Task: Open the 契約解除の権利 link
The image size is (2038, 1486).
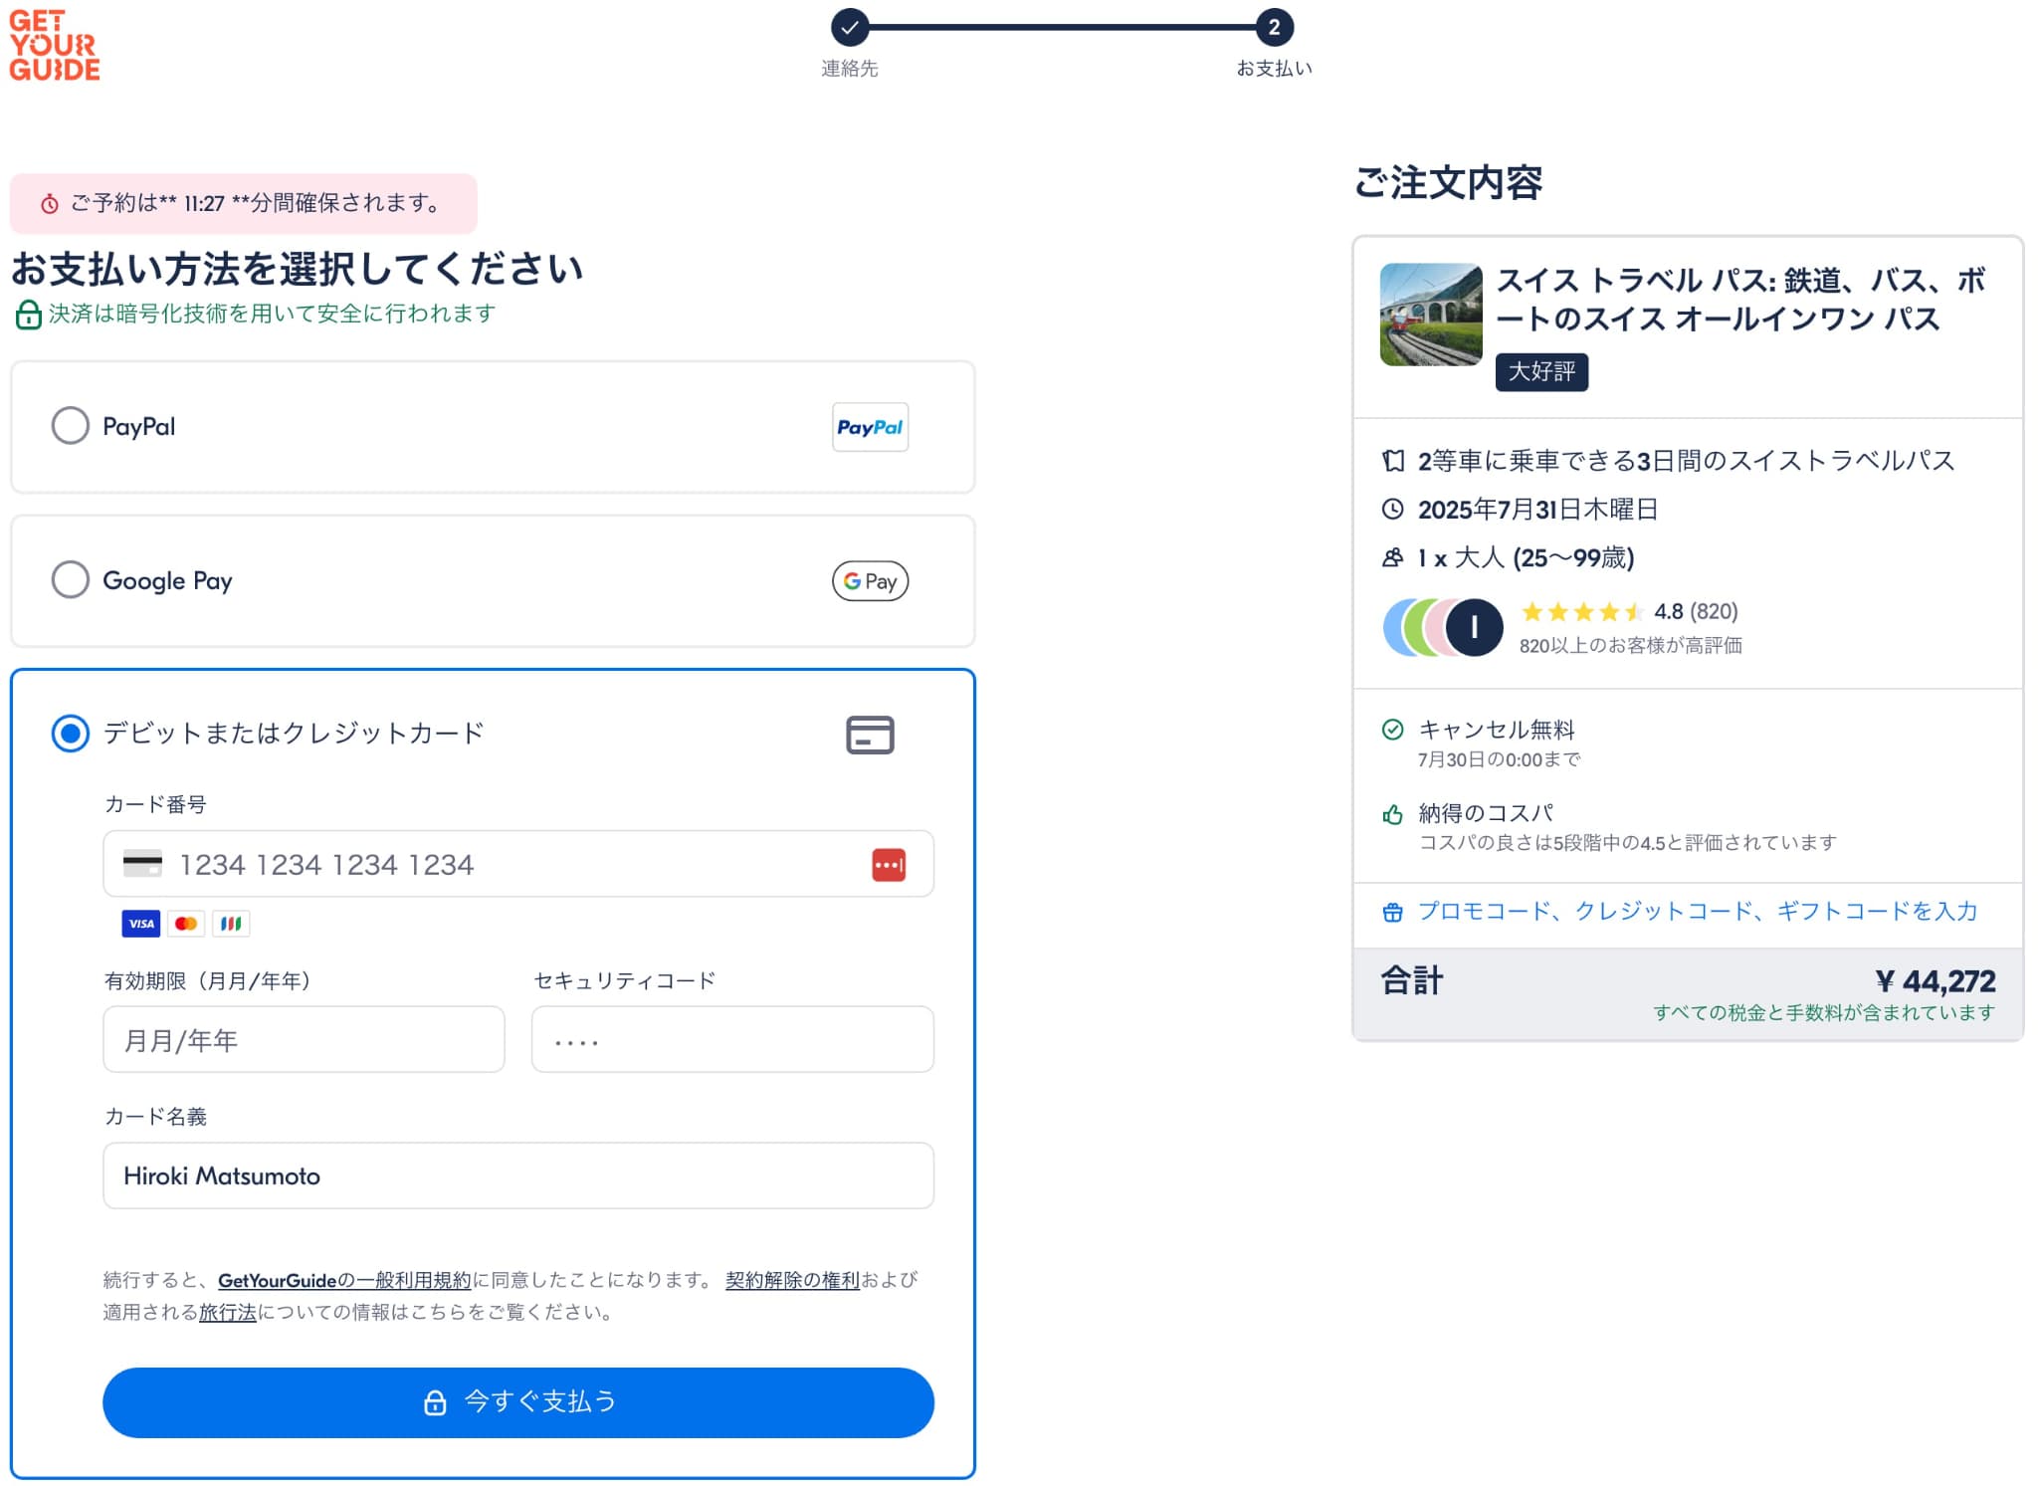Action: tap(792, 1280)
